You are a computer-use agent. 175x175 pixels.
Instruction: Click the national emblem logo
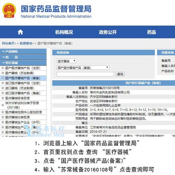click(x=9, y=10)
